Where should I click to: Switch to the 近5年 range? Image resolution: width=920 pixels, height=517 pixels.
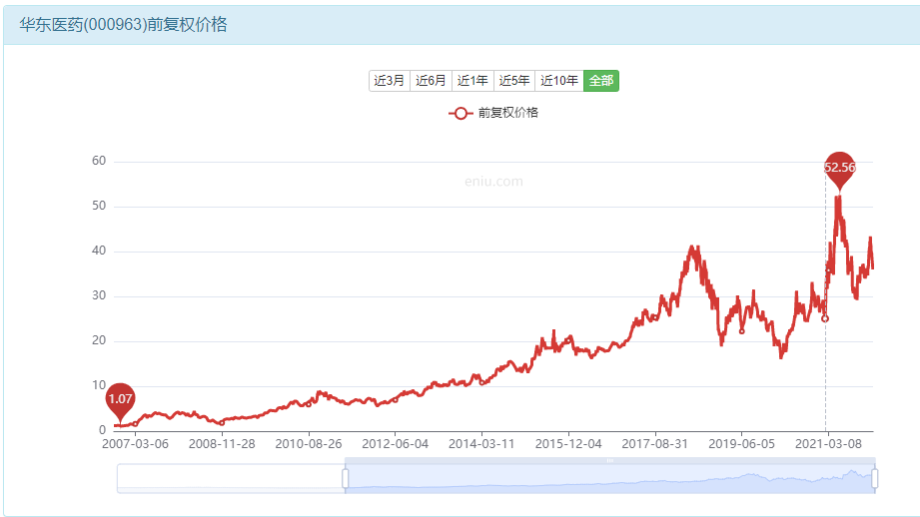tap(514, 81)
